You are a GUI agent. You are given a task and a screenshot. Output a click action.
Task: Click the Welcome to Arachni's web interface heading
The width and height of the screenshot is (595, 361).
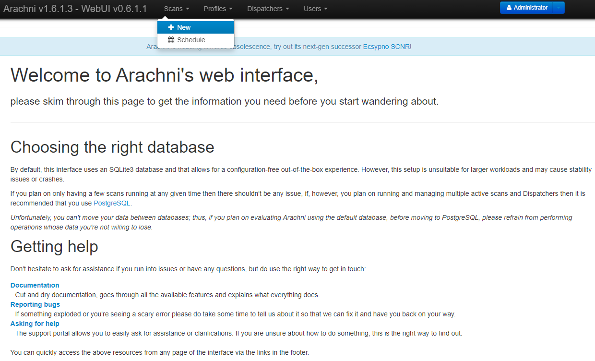click(x=164, y=75)
